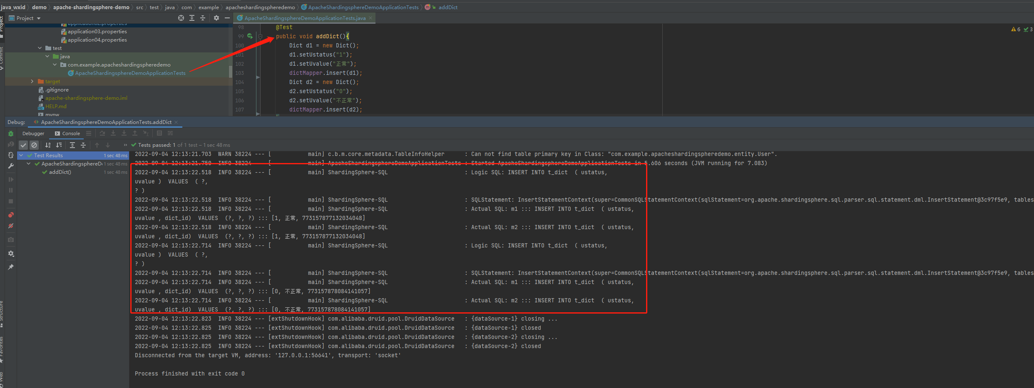Toggle Show Passed tests checkmark button
This screenshot has width=1034, height=388.
pos(23,145)
